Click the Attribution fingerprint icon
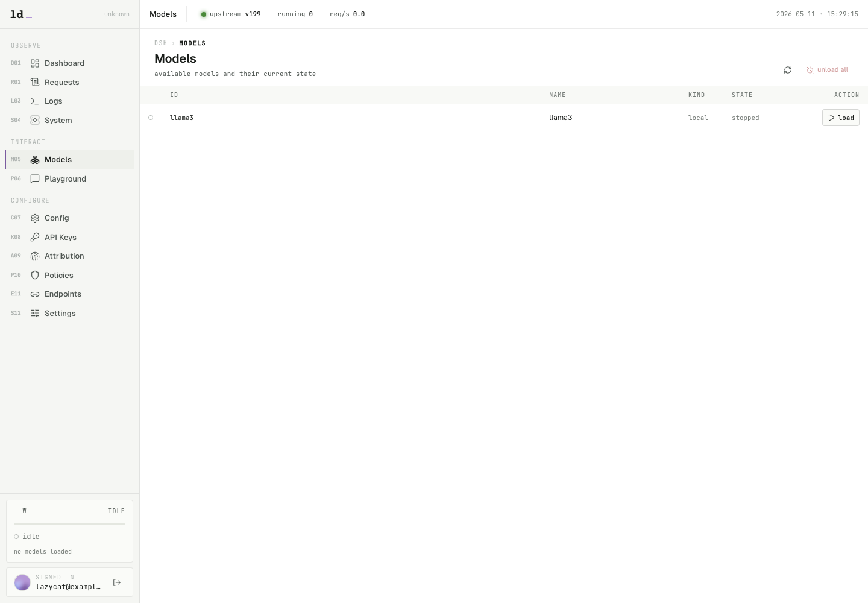Screen dimensions: 868x603 tap(35, 256)
